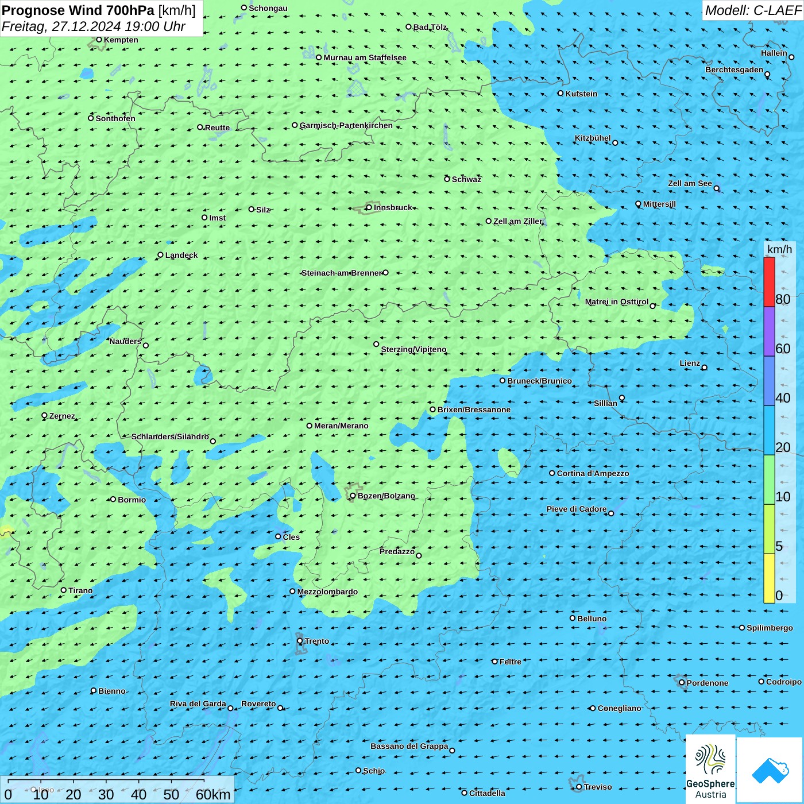Click the blue cloud logo in the corner
This screenshot has width=804, height=804.
[770, 770]
